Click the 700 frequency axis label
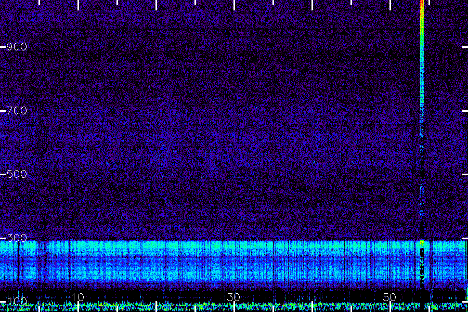 tap(17, 111)
